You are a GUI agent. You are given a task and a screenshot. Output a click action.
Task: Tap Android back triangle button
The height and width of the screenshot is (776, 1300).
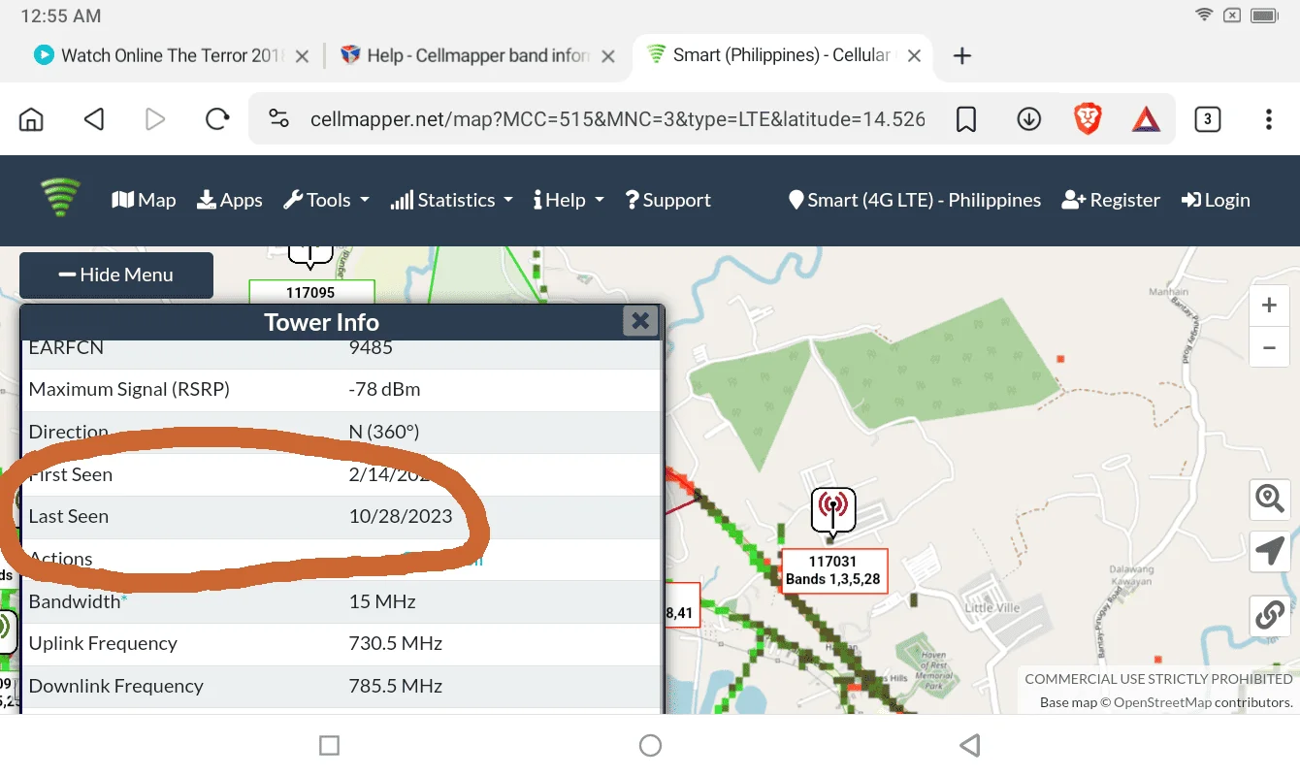click(x=969, y=745)
